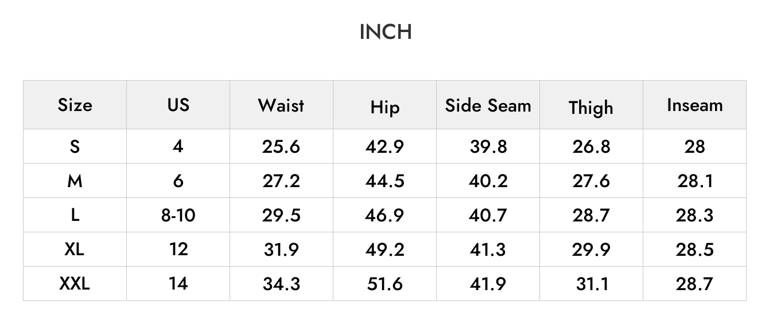Image resolution: width=769 pixels, height=309 pixels.
Task: Select the Side Seam column header
Action: [488, 105]
